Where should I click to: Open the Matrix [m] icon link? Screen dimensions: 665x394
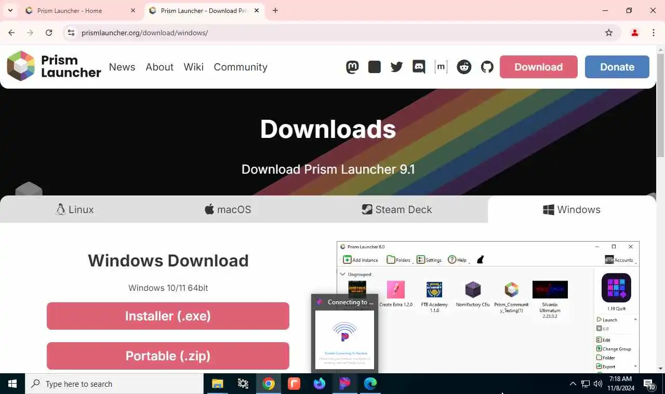[441, 67]
